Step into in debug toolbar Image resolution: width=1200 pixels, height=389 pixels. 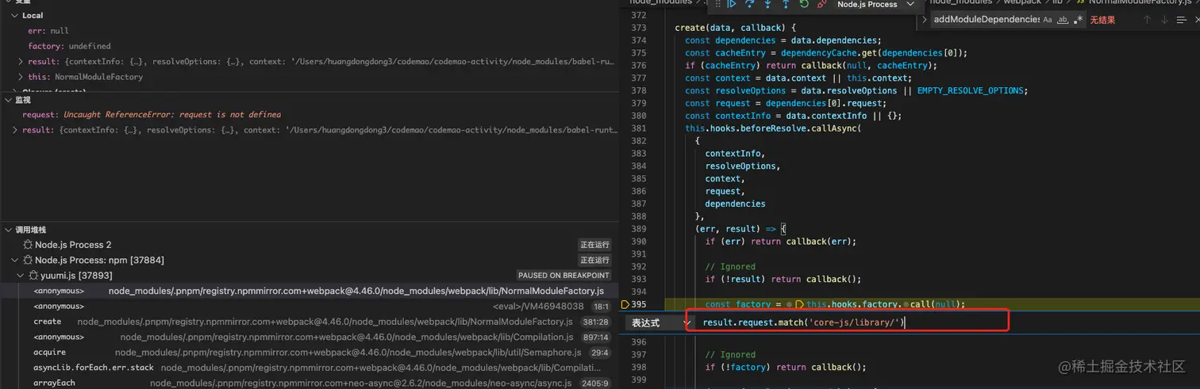point(767,4)
